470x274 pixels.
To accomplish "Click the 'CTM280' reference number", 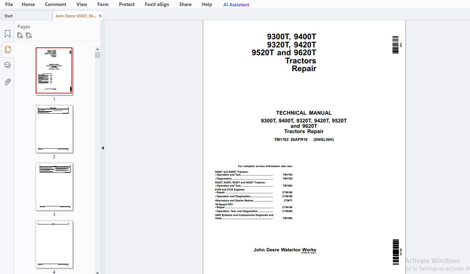I will [287, 211].
